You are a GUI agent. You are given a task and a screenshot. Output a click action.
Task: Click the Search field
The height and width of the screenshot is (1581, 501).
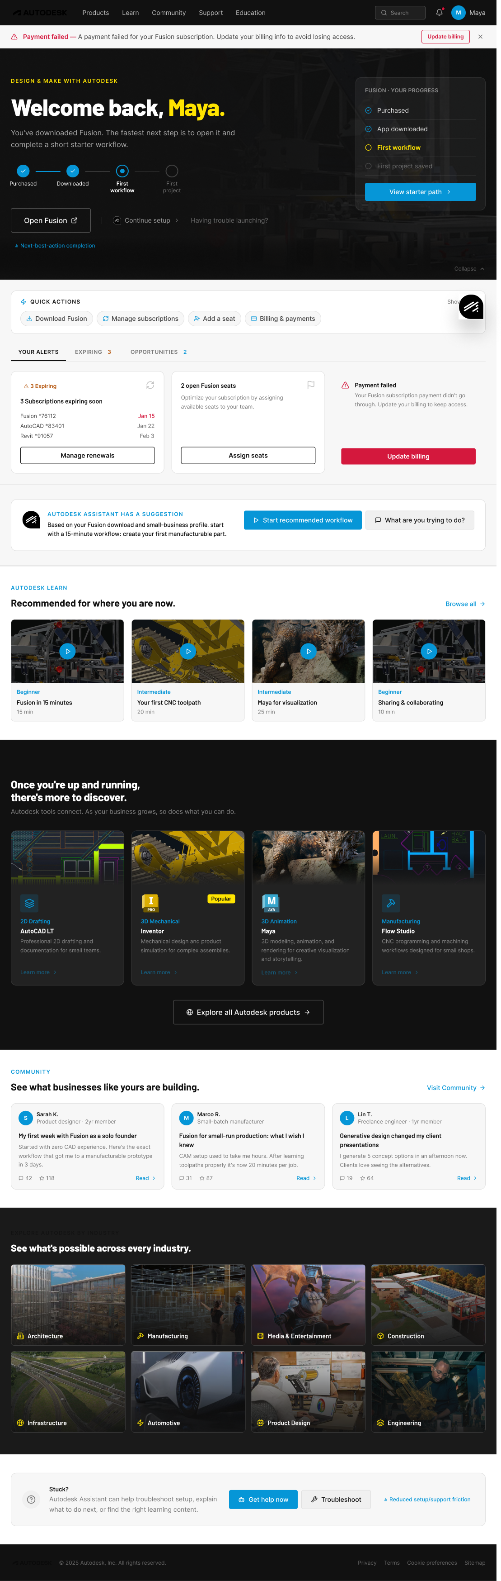click(x=400, y=12)
